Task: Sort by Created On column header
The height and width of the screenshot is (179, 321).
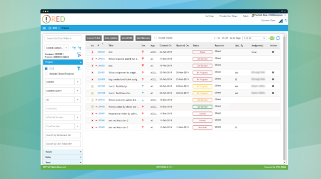Action: [x=165, y=46]
